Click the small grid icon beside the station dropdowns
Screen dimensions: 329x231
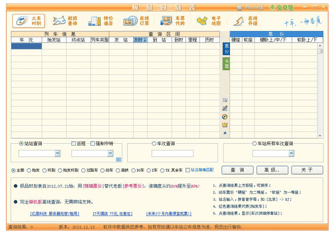pos(118,159)
